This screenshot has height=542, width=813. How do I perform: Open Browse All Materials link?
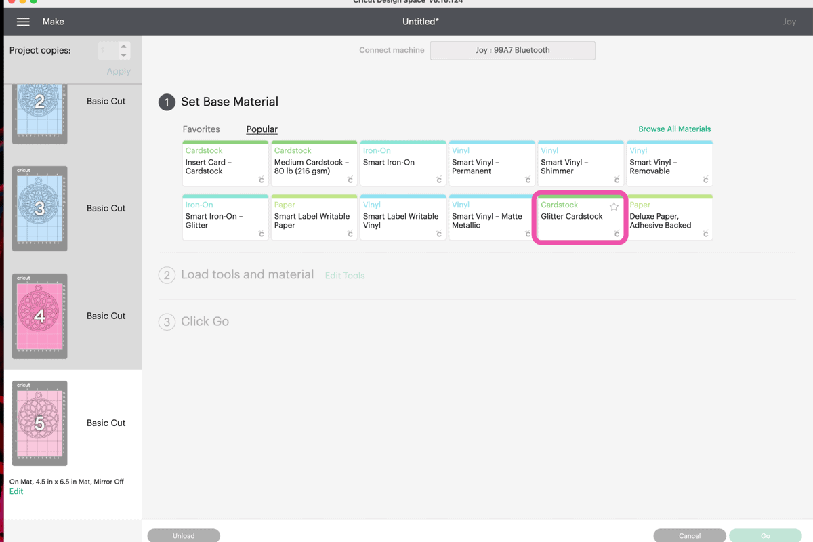click(x=675, y=129)
